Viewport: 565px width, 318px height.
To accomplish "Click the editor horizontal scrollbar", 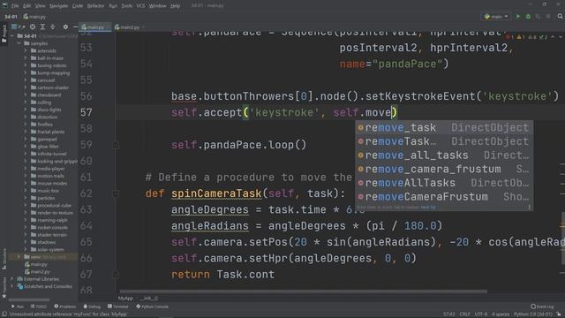I will [x=304, y=291].
